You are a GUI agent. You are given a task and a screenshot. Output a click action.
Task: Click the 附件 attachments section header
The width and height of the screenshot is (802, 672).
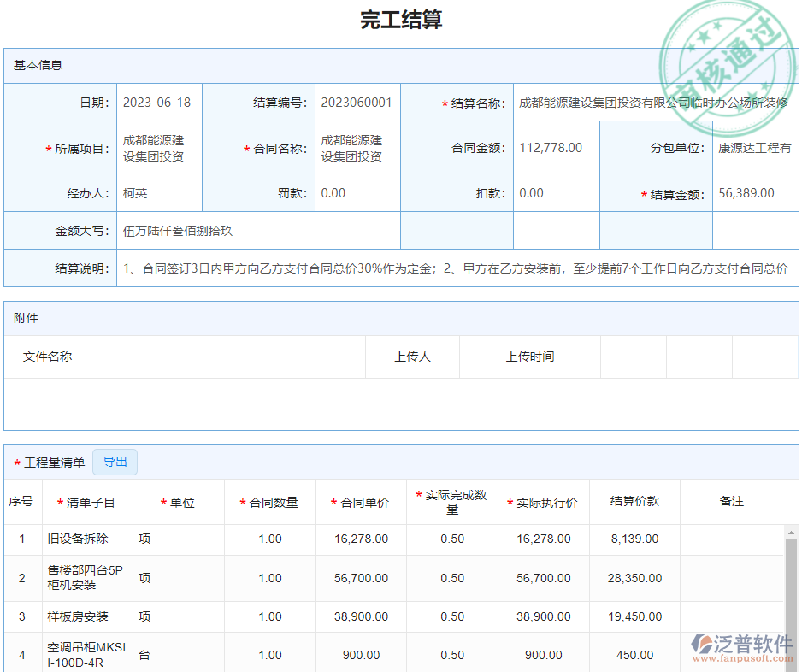pos(24,318)
